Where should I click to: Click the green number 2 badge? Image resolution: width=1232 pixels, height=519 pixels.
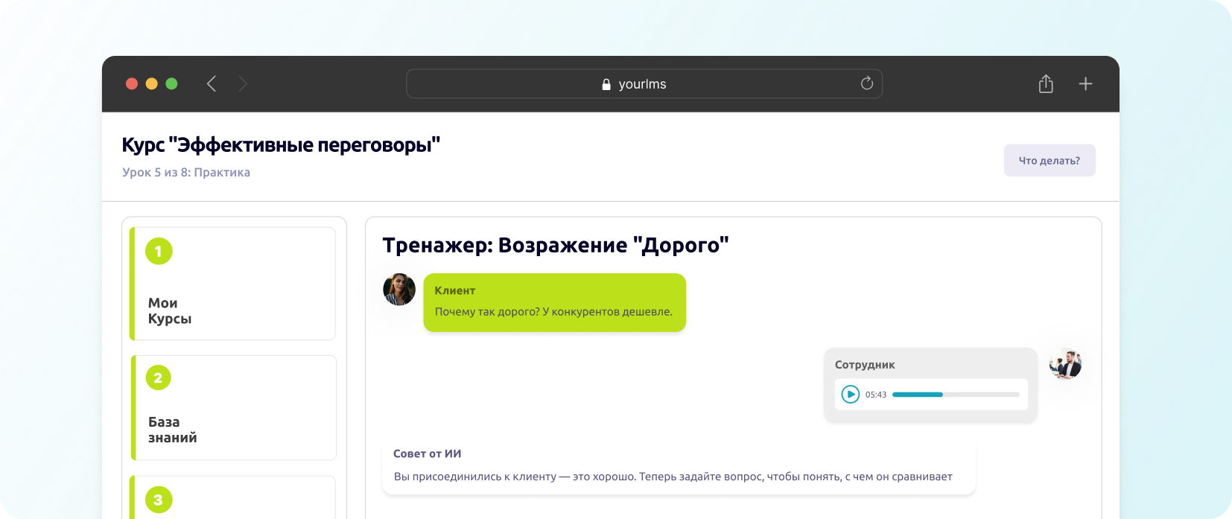158,378
